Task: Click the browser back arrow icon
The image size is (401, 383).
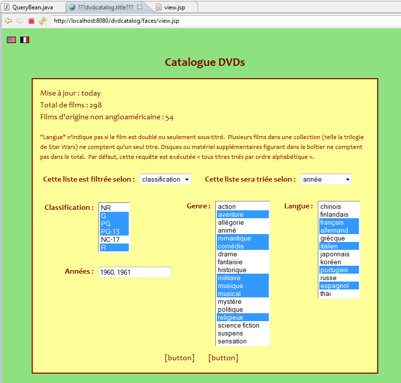Action: 8,21
